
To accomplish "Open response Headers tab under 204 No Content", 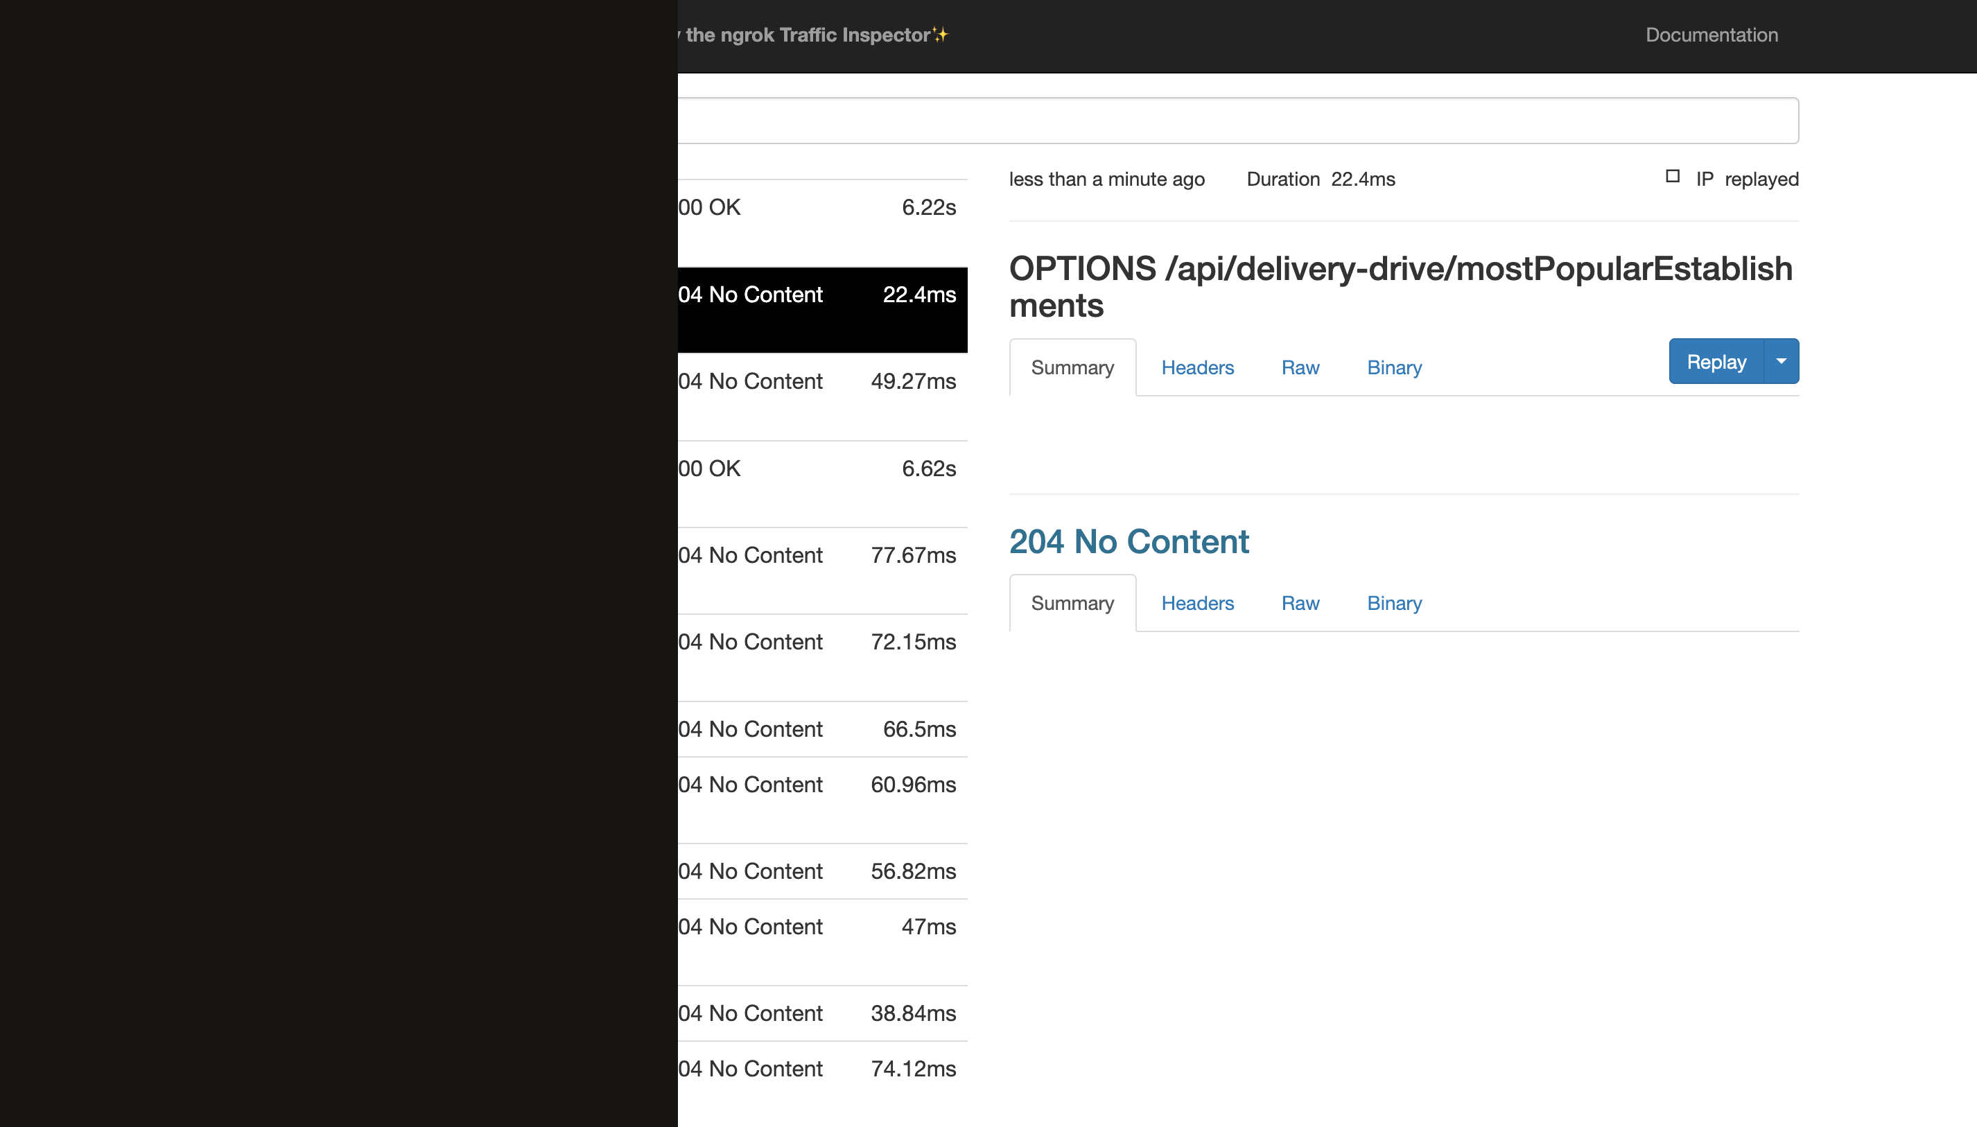I will [1196, 603].
